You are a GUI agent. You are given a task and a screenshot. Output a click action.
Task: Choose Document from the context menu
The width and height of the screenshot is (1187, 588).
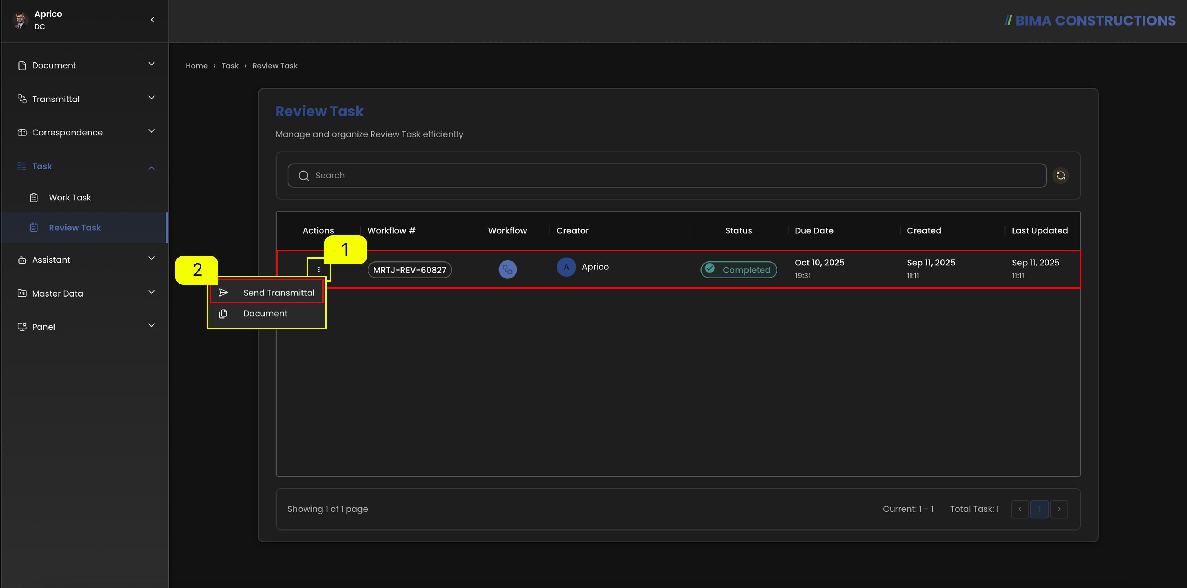click(x=267, y=313)
